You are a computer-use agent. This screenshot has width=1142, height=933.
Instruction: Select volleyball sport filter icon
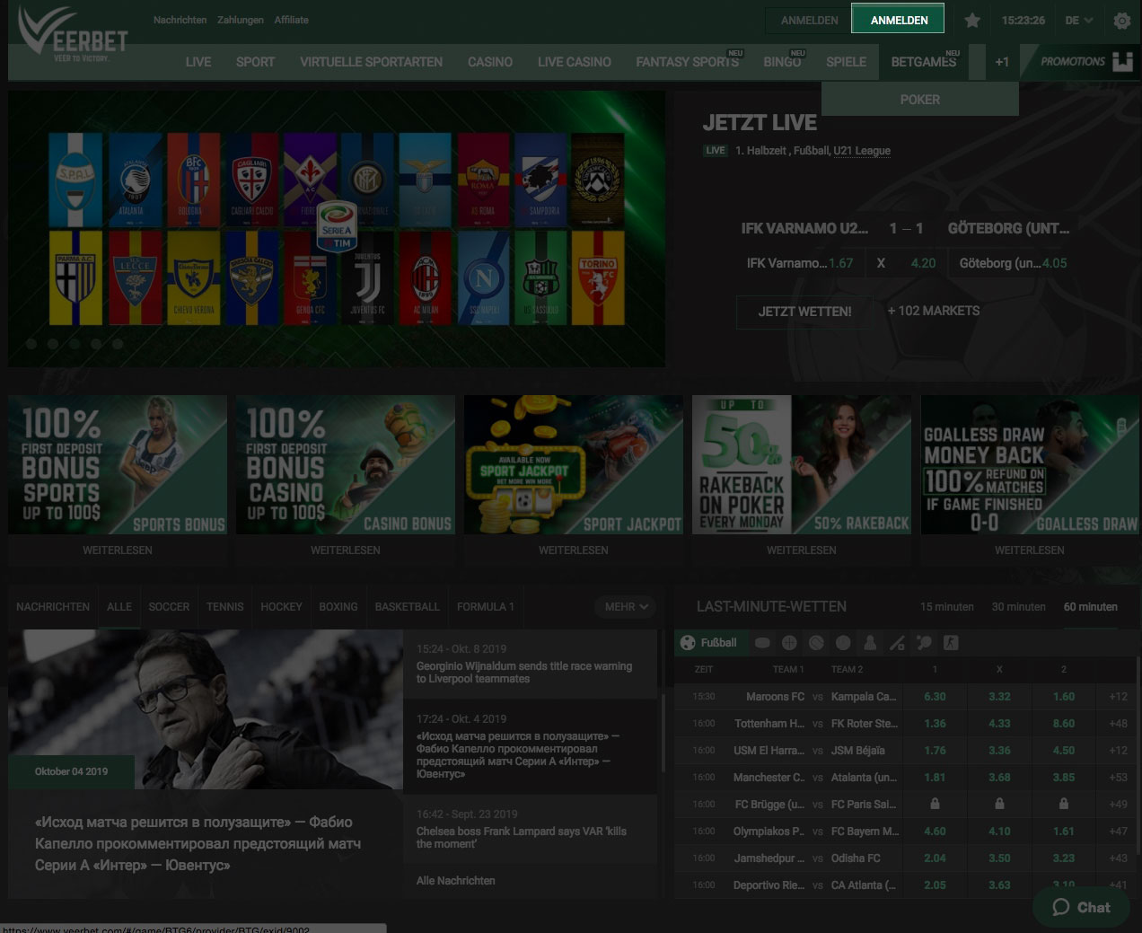coord(843,643)
